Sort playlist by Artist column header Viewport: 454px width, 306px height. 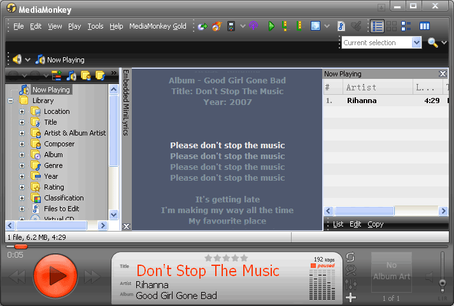click(378, 87)
